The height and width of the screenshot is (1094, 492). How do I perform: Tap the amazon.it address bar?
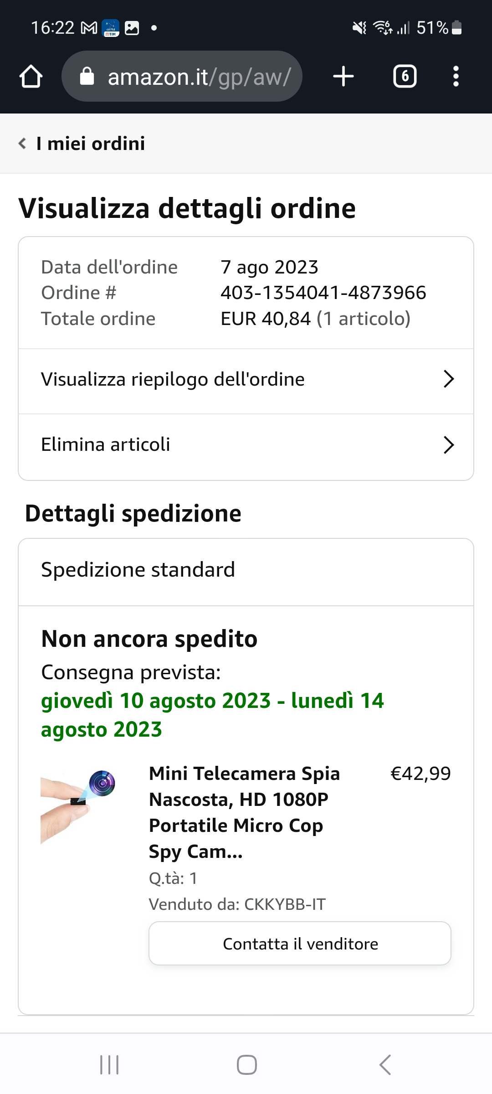pos(199,77)
